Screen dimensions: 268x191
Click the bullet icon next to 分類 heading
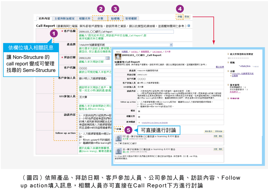coord(228,71)
